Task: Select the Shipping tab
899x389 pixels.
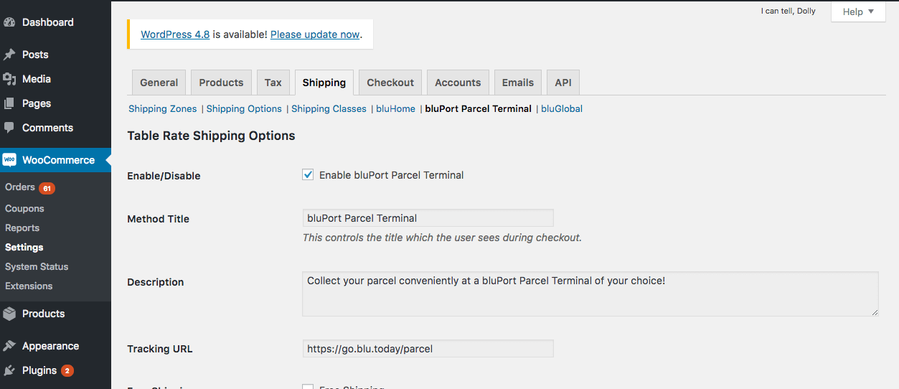Action: pyautogui.click(x=324, y=83)
